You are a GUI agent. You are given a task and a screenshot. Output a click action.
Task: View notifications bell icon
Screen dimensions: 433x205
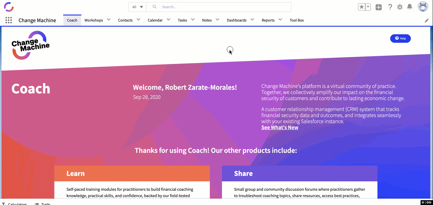(410, 7)
